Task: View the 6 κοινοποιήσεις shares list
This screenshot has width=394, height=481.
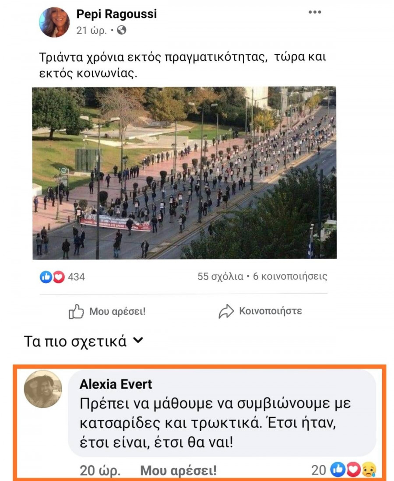Action: click(x=290, y=277)
